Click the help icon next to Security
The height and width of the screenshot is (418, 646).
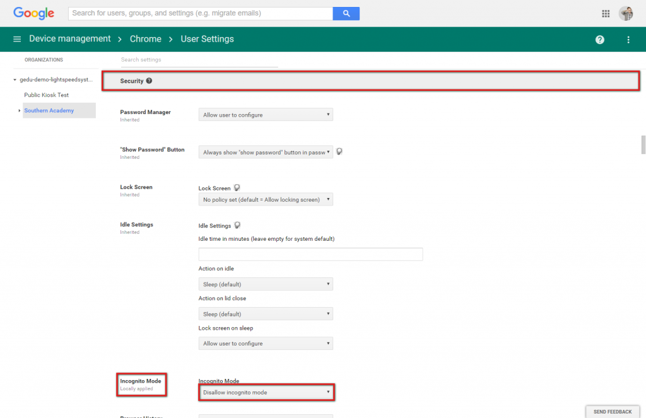(x=149, y=81)
